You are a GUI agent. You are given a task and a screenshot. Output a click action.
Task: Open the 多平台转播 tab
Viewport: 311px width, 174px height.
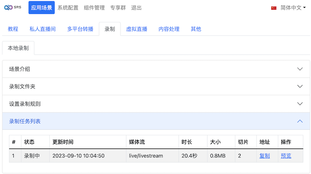pyautogui.click(x=80, y=29)
